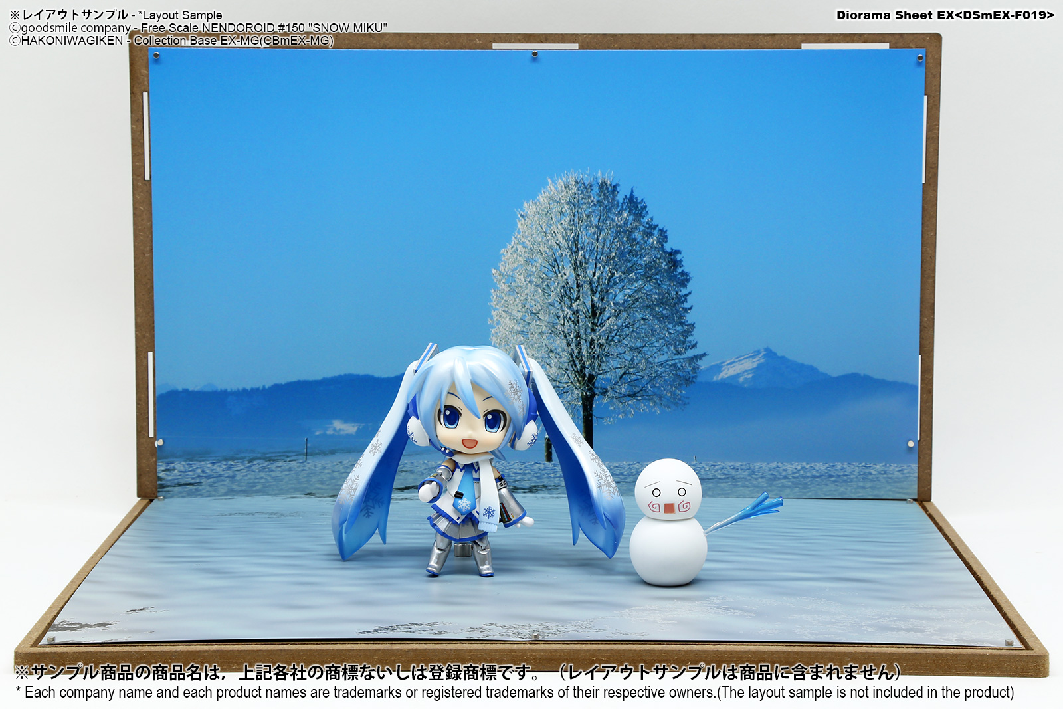The width and height of the screenshot is (1063, 709).
Task: Click the goodsmile company NENDOROID credit line
Action: (x=198, y=28)
